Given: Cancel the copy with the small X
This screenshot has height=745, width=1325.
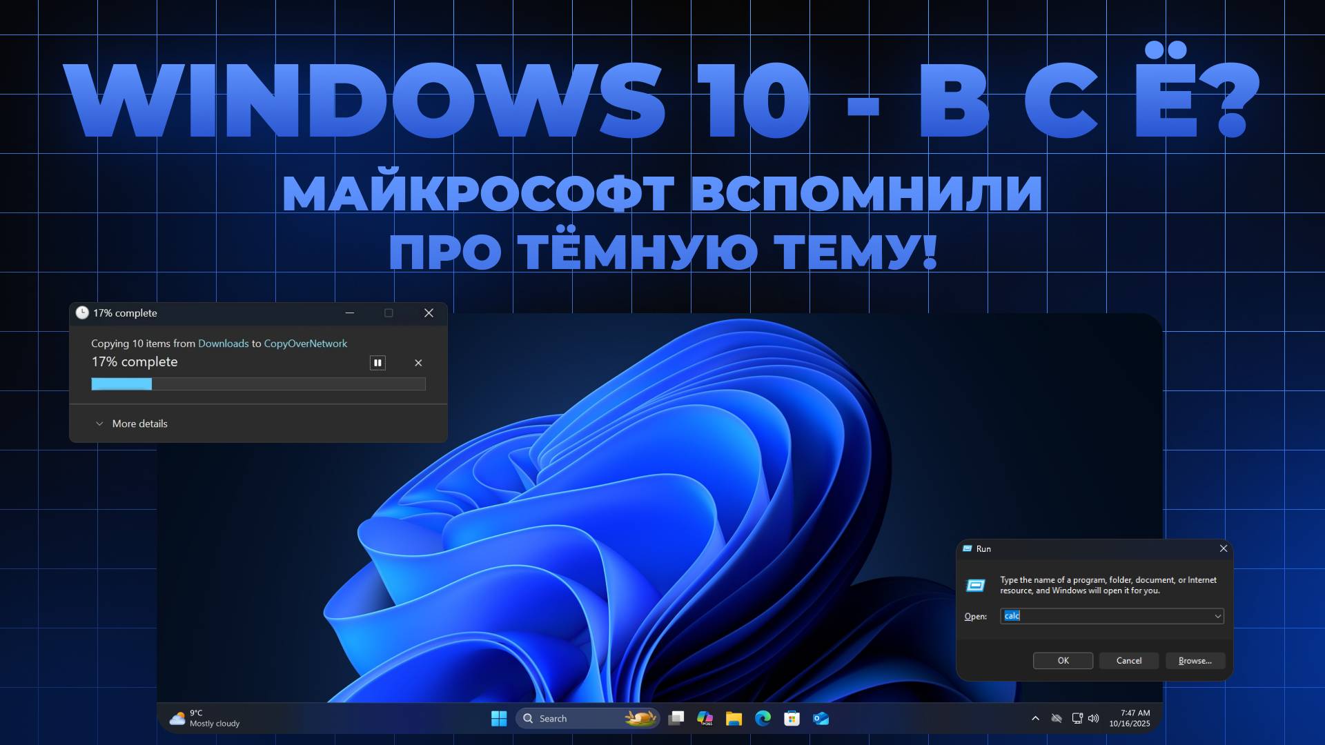Looking at the screenshot, I should click(418, 363).
